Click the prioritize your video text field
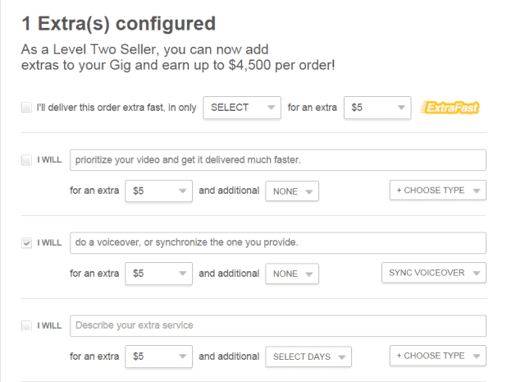Screen dimensions: 507x382 (278, 160)
